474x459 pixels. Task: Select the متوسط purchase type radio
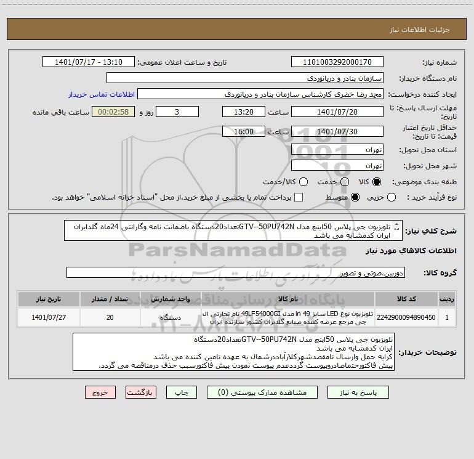point(355,197)
